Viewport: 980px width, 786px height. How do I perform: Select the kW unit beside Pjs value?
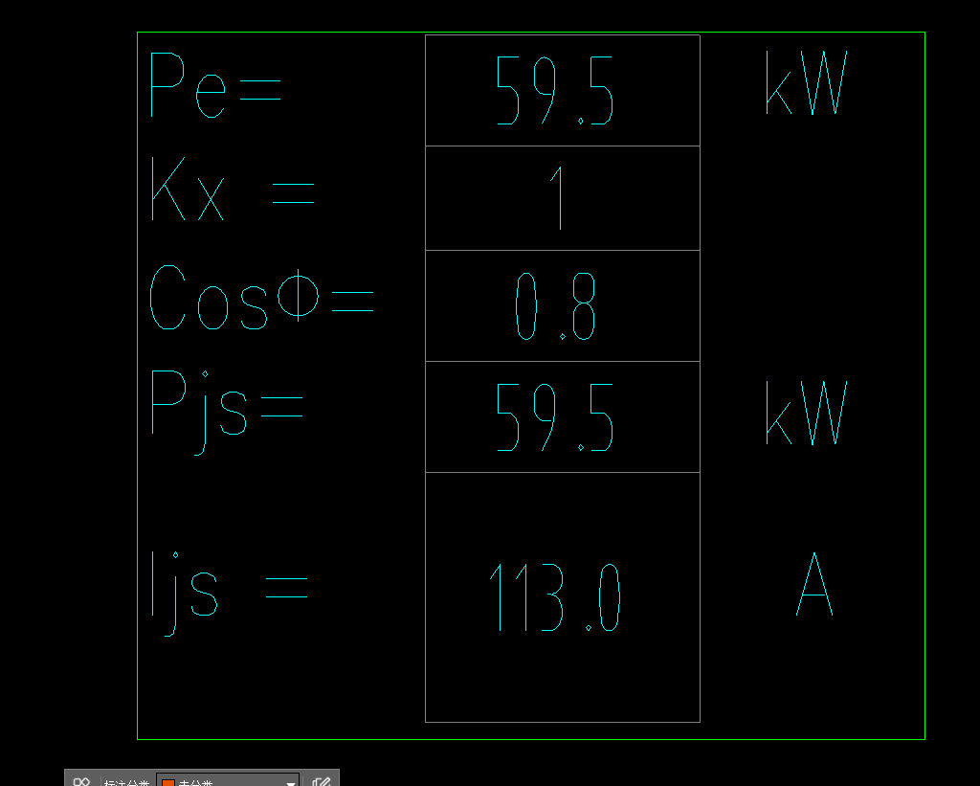click(x=807, y=413)
